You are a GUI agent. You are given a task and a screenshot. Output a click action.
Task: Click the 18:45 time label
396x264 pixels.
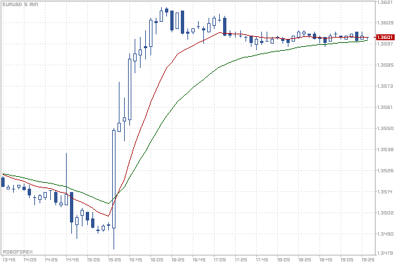pos(325,259)
